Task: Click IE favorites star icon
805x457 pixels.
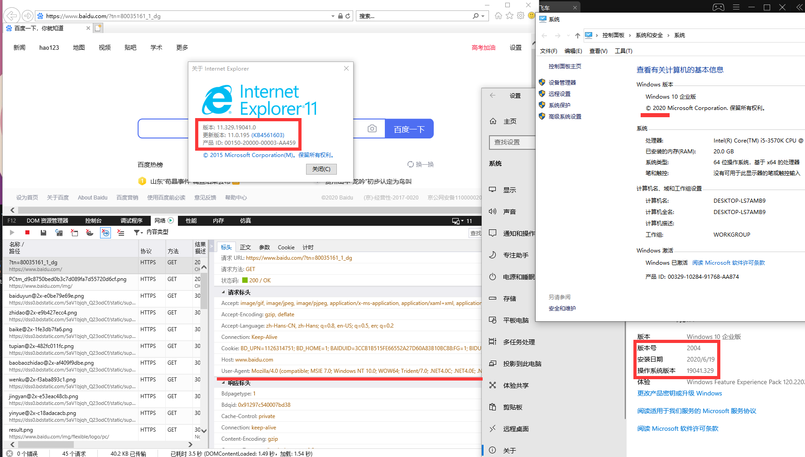Action: pos(510,16)
